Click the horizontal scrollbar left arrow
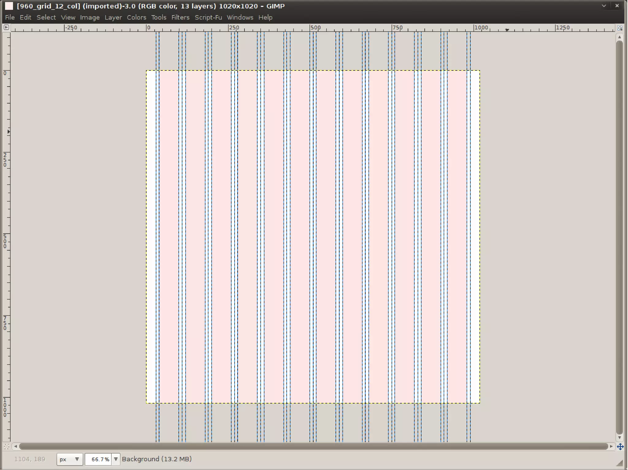This screenshot has width=628, height=470. 15,446
